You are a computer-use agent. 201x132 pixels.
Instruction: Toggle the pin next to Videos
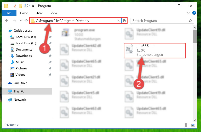(50, 75)
